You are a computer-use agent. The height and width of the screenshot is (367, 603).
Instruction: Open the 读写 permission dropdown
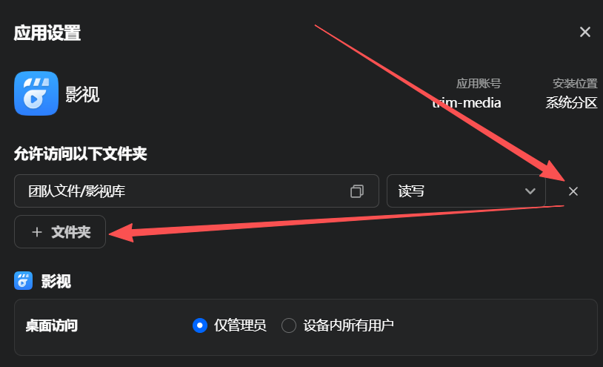(x=466, y=191)
